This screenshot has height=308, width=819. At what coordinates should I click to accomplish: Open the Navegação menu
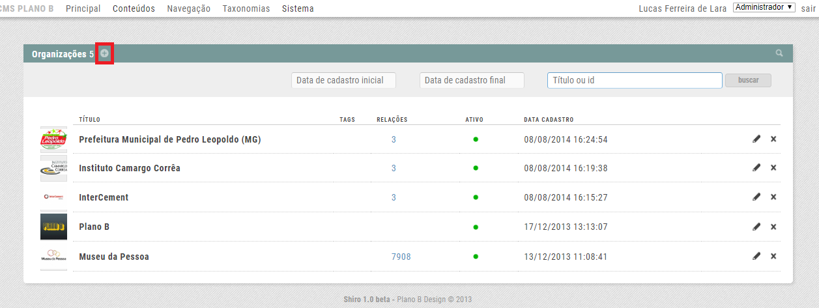coord(189,8)
